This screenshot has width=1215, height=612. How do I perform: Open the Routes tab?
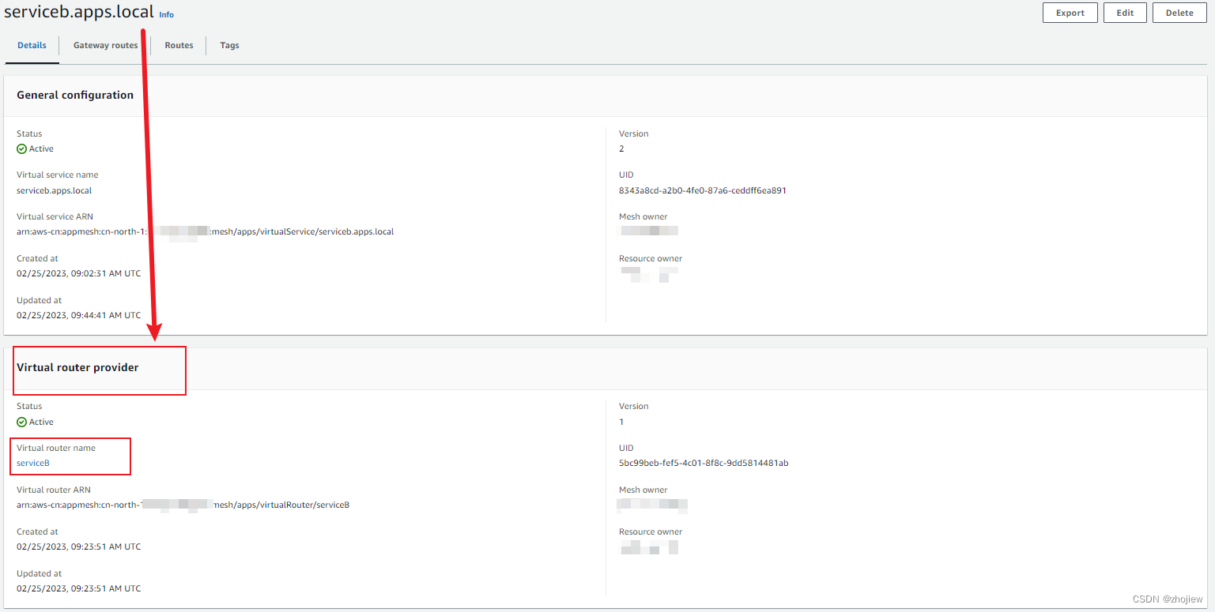(179, 45)
